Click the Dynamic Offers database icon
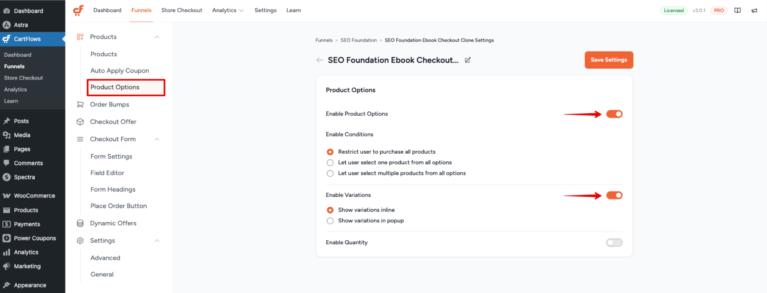Image resolution: width=767 pixels, height=293 pixels. [x=80, y=224]
